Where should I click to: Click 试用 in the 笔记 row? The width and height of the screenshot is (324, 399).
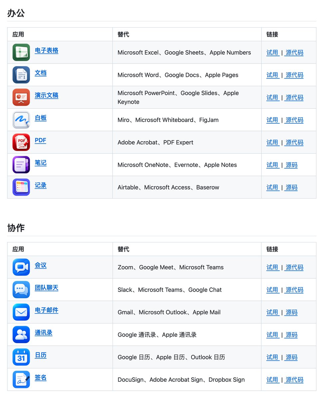(272, 165)
